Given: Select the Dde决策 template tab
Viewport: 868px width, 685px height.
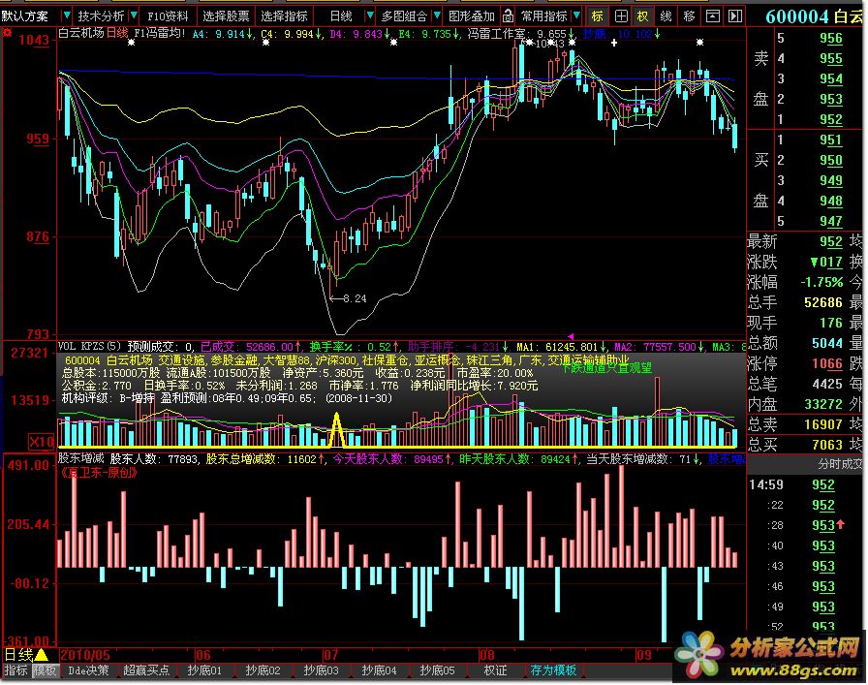Looking at the screenshot, I should tap(88, 670).
